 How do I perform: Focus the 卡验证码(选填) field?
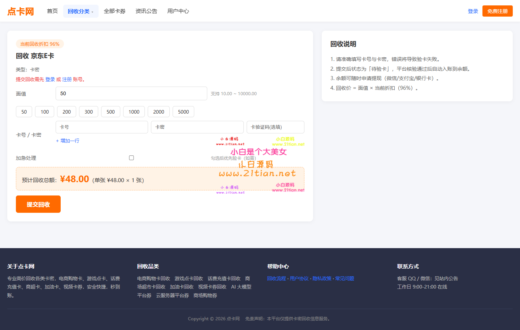276,127
